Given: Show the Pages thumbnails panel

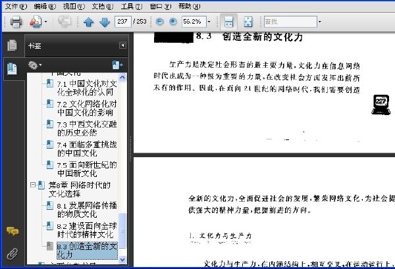Looking at the screenshot, I should [x=12, y=45].
